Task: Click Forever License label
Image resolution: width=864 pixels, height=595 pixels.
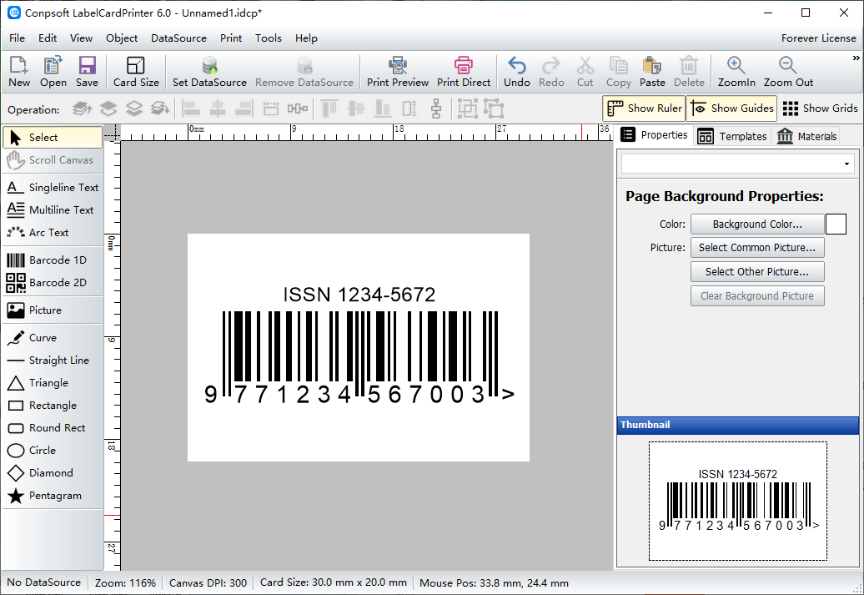Action: click(x=818, y=38)
